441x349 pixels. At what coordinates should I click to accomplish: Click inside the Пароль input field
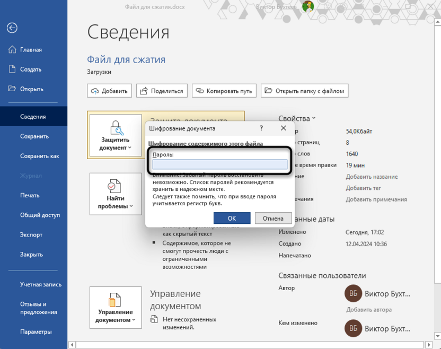[x=219, y=164]
